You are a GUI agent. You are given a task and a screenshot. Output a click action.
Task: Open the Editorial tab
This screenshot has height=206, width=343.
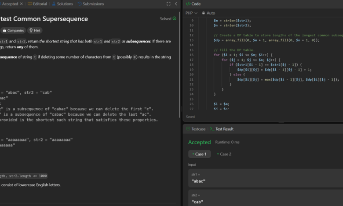[37, 4]
